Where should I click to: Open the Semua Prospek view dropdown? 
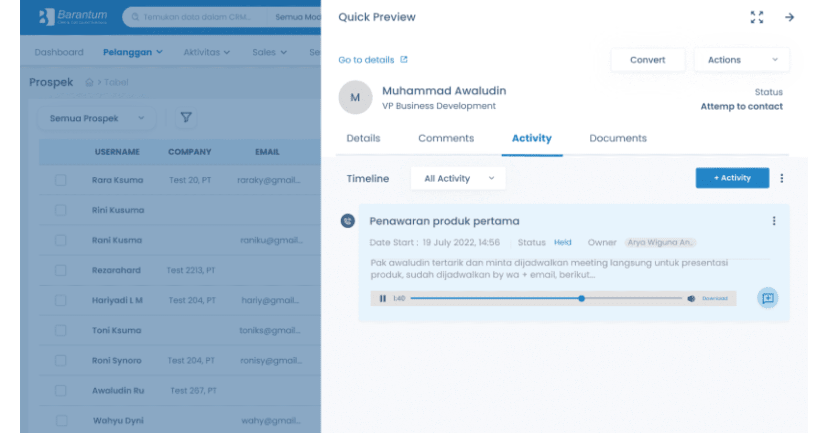pos(96,118)
